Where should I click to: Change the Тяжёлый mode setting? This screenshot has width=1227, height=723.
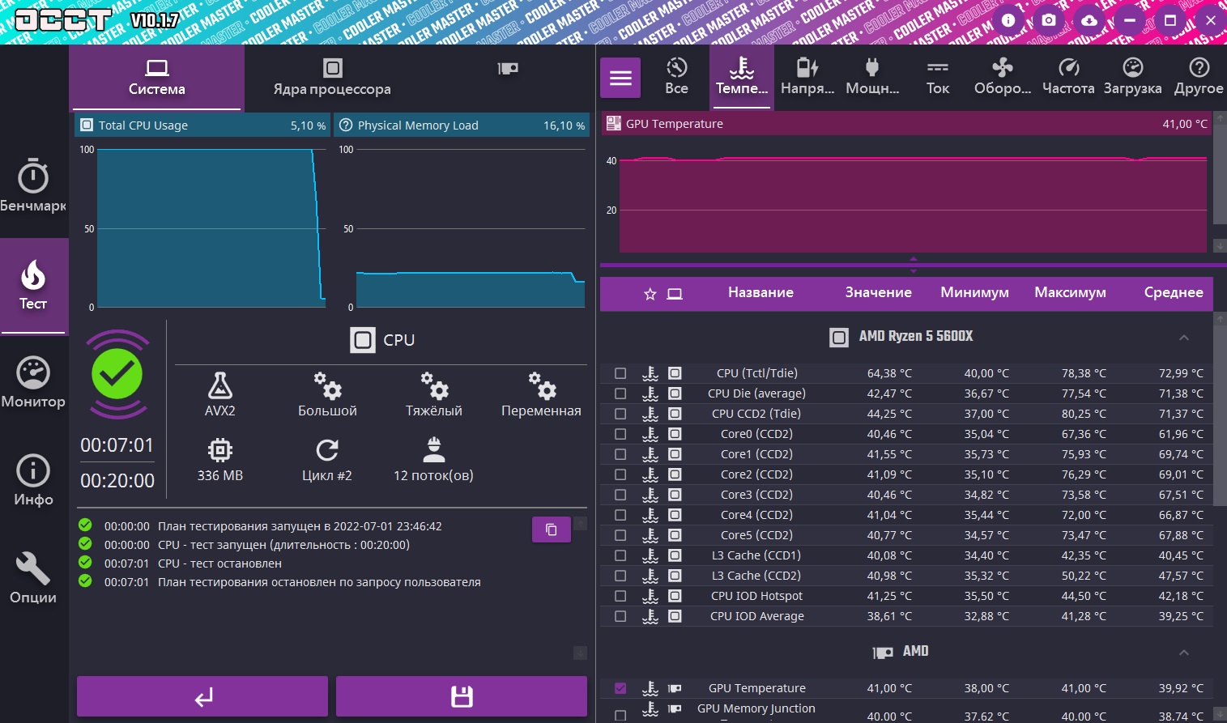(x=434, y=394)
